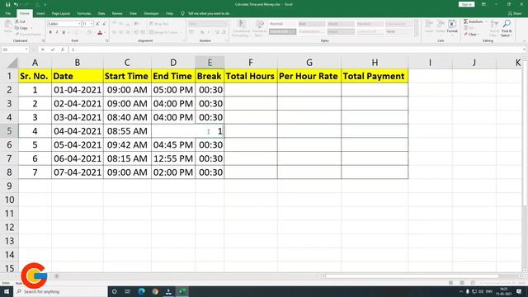Open the Font dialog launcher

106,40
